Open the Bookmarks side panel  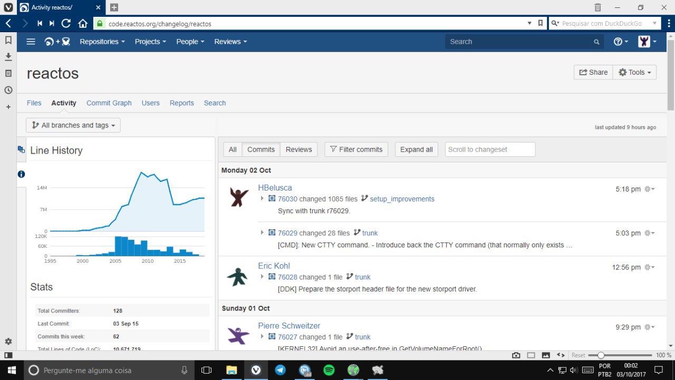coord(8,40)
